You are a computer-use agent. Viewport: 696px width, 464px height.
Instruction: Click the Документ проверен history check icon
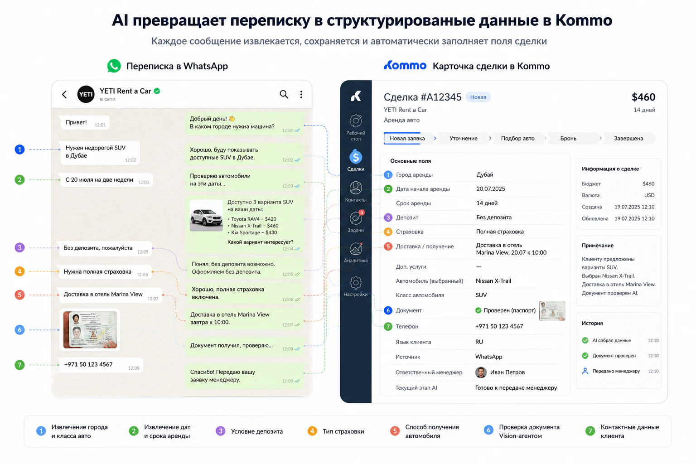coord(585,356)
